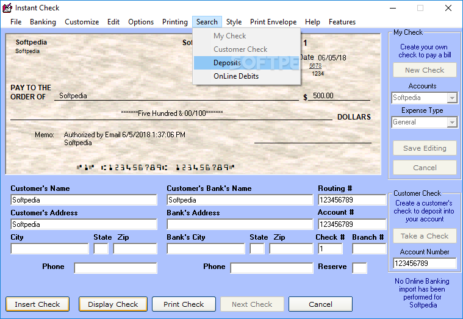Click the Customer's Name field
This screenshot has width=463, height=319.
pyautogui.click(x=84, y=200)
